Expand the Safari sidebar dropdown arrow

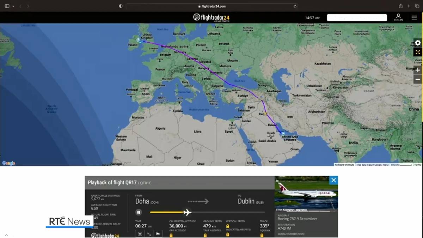[13, 6]
